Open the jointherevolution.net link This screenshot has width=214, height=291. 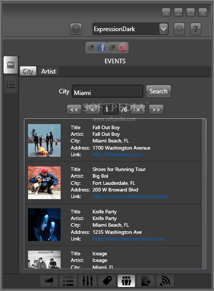(130, 197)
